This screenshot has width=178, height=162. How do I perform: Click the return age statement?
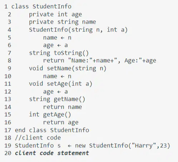[61, 122]
